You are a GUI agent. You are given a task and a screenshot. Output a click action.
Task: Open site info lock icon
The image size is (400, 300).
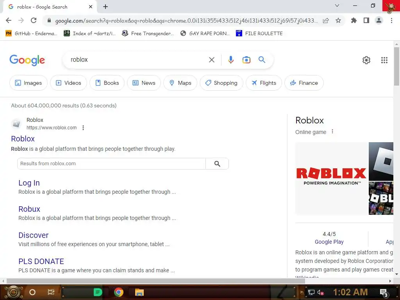[49, 20]
